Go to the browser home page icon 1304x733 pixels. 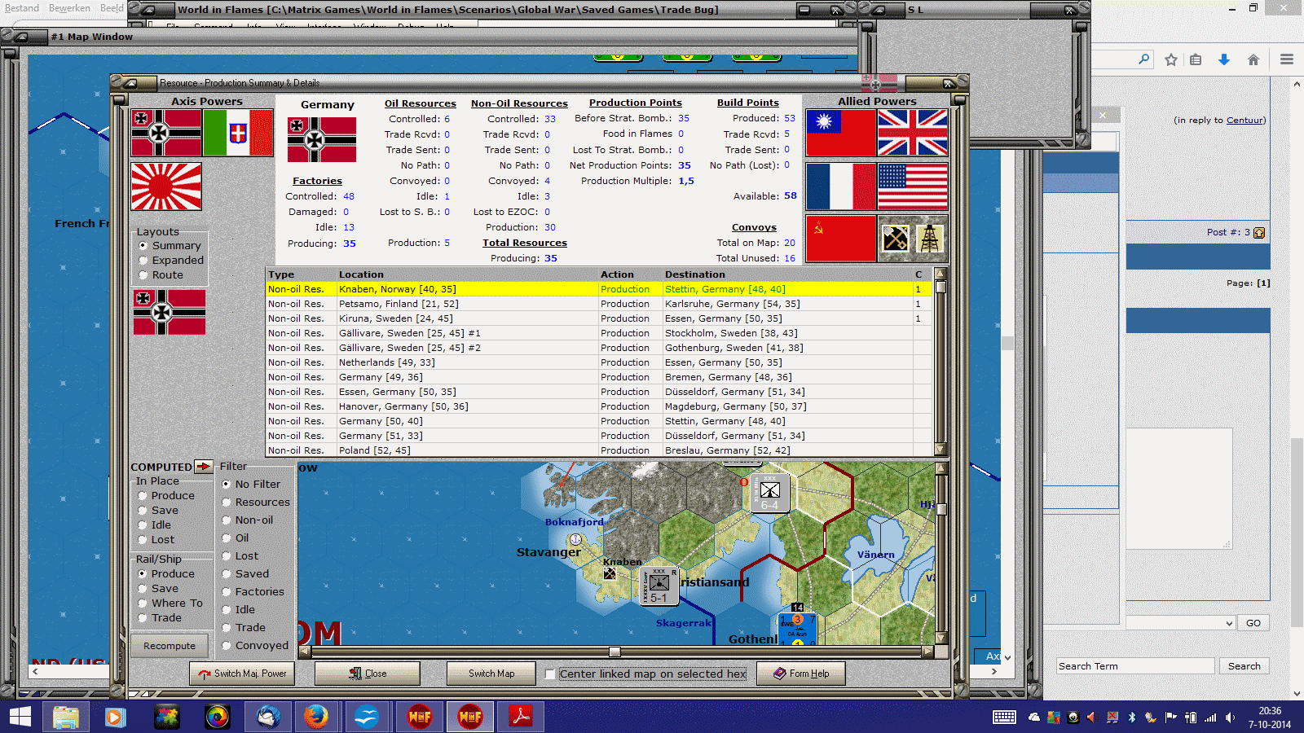pos(1253,59)
